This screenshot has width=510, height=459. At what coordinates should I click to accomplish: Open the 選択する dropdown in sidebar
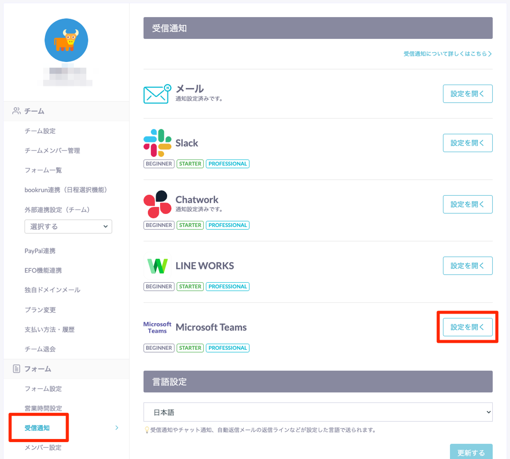[x=68, y=226]
